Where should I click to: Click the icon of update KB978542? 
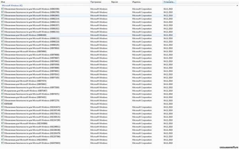(x=2, y=74)
